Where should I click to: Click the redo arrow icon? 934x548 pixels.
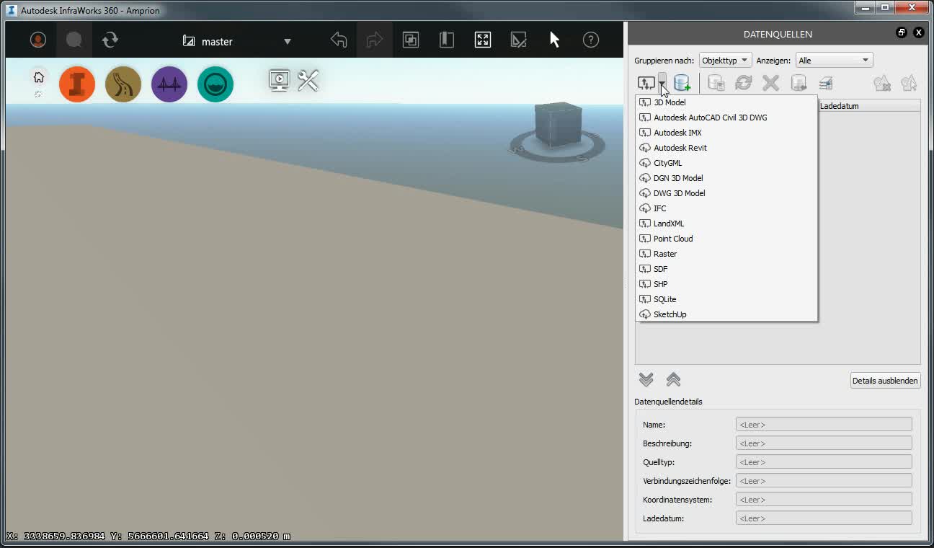(x=375, y=40)
